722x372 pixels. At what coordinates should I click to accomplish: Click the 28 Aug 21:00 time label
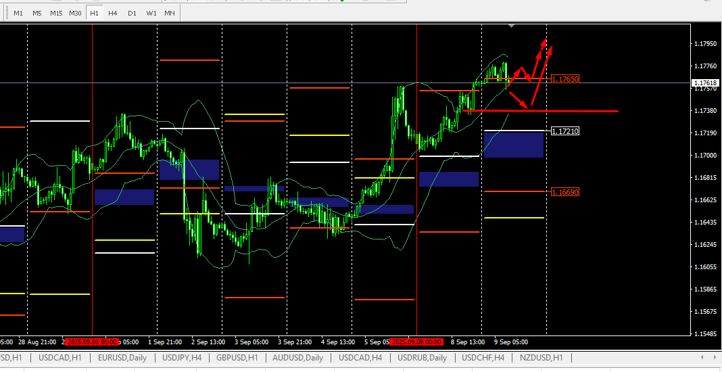37,342
